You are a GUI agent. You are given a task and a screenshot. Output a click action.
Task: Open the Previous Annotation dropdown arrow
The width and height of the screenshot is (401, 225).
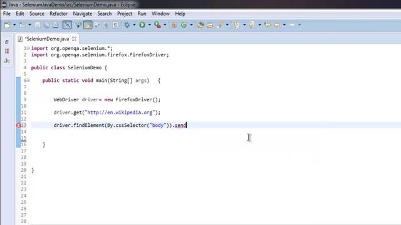click(260, 25)
